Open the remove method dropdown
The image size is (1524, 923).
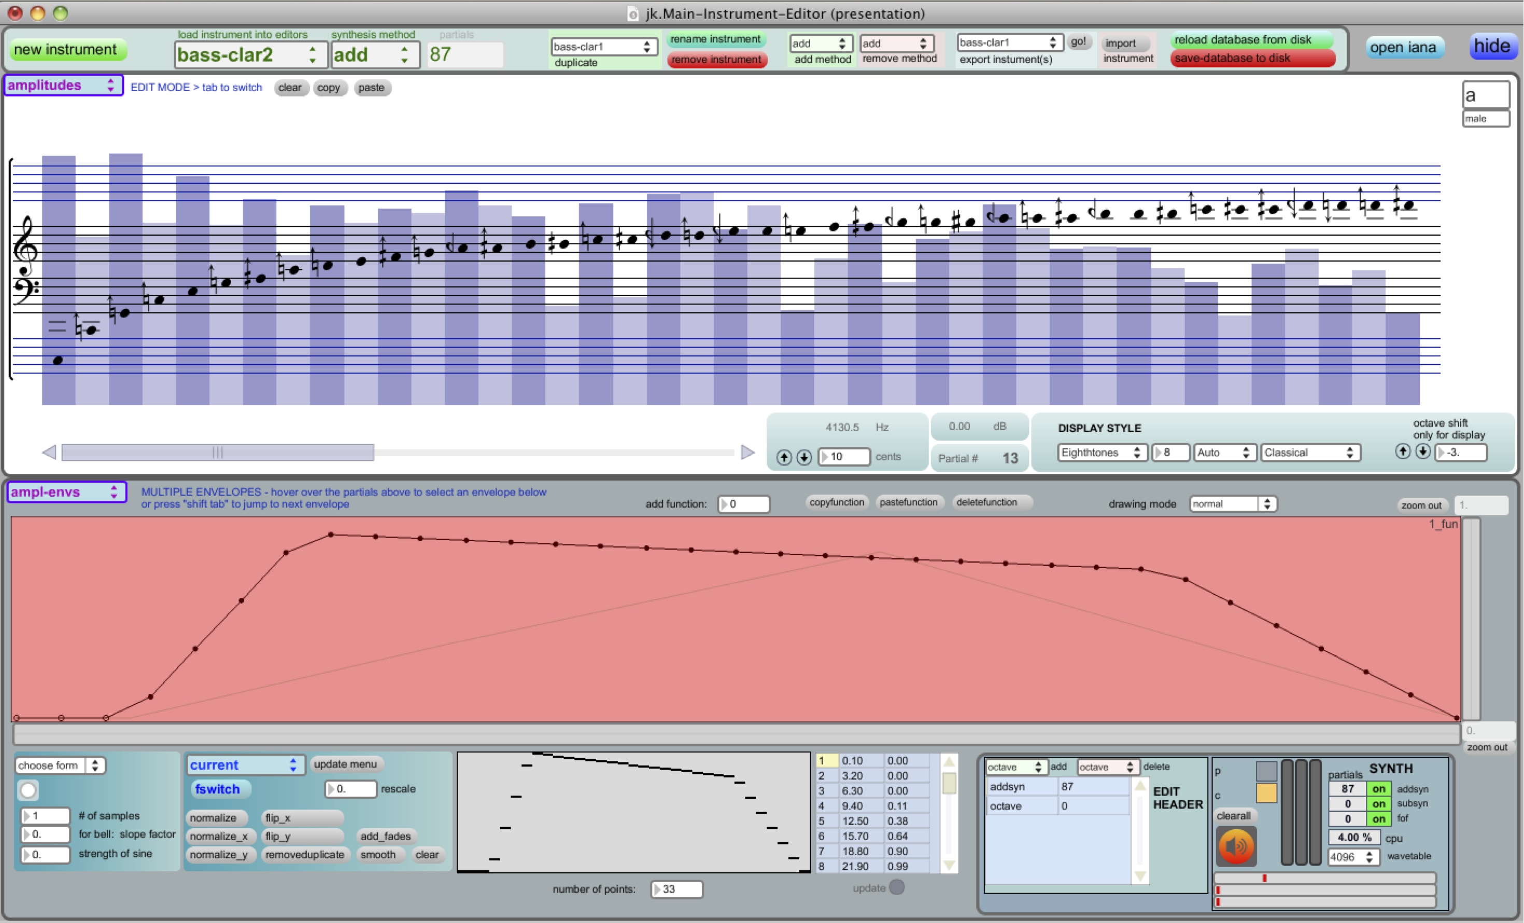pyautogui.click(x=896, y=44)
